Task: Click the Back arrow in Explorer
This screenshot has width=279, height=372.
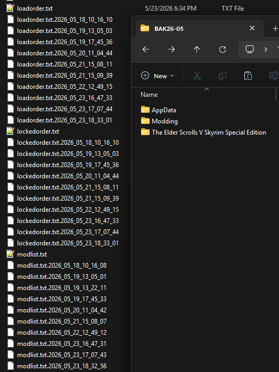Action: click(x=146, y=49)
